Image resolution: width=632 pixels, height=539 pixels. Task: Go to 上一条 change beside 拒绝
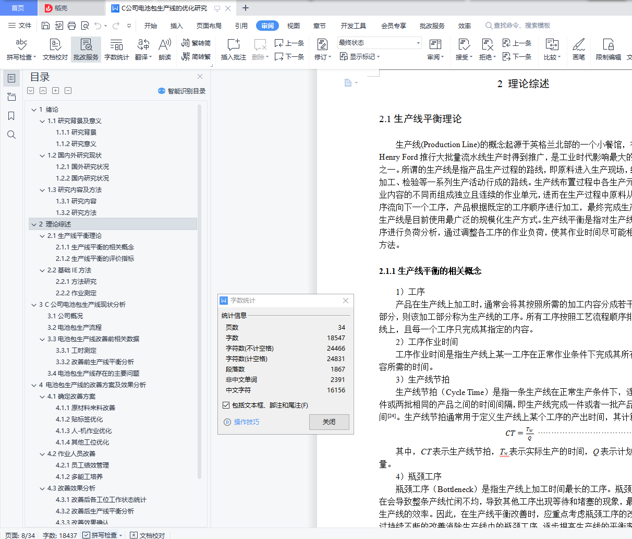point(517,43)
